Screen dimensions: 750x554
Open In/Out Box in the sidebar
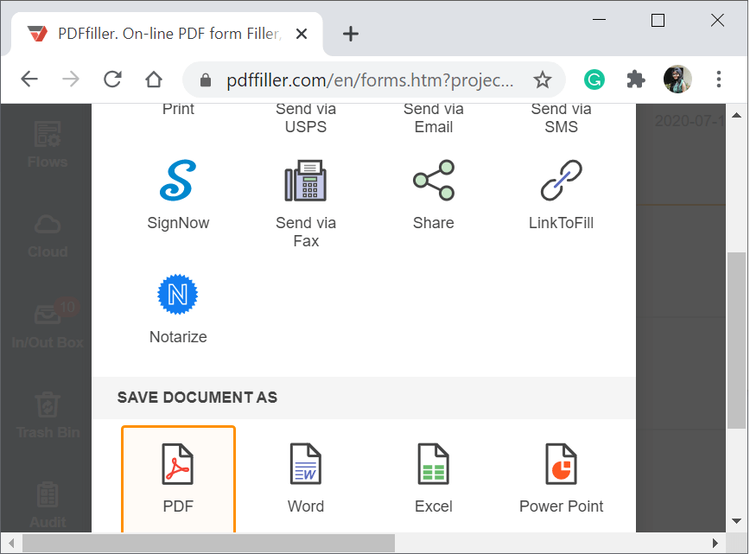click(48, 326)
